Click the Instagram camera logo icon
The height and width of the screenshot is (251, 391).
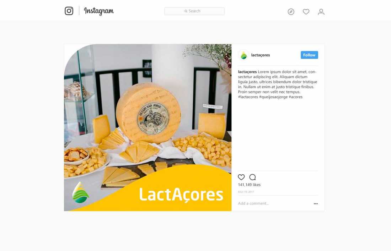(x=69, y=11)
